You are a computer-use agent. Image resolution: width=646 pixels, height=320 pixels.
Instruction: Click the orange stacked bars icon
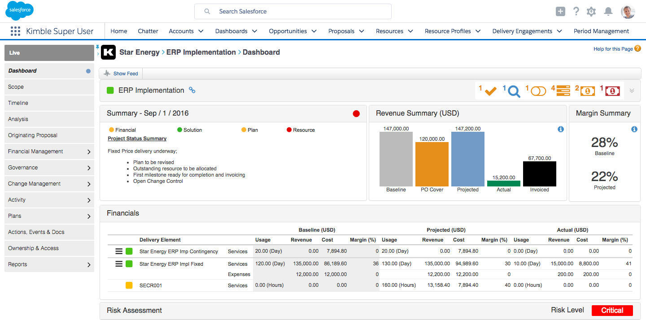tap(563, 91)
